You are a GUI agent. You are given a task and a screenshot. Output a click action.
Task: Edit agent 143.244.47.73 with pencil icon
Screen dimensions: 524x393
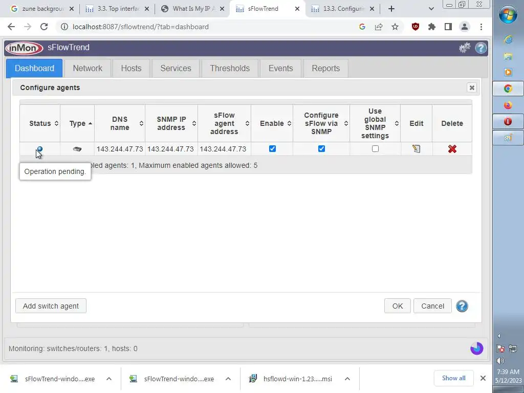416,149
